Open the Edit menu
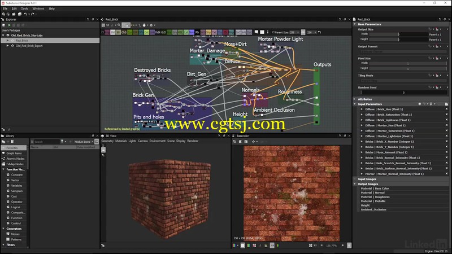Screen dimensions: 452x254 (14, 8)
